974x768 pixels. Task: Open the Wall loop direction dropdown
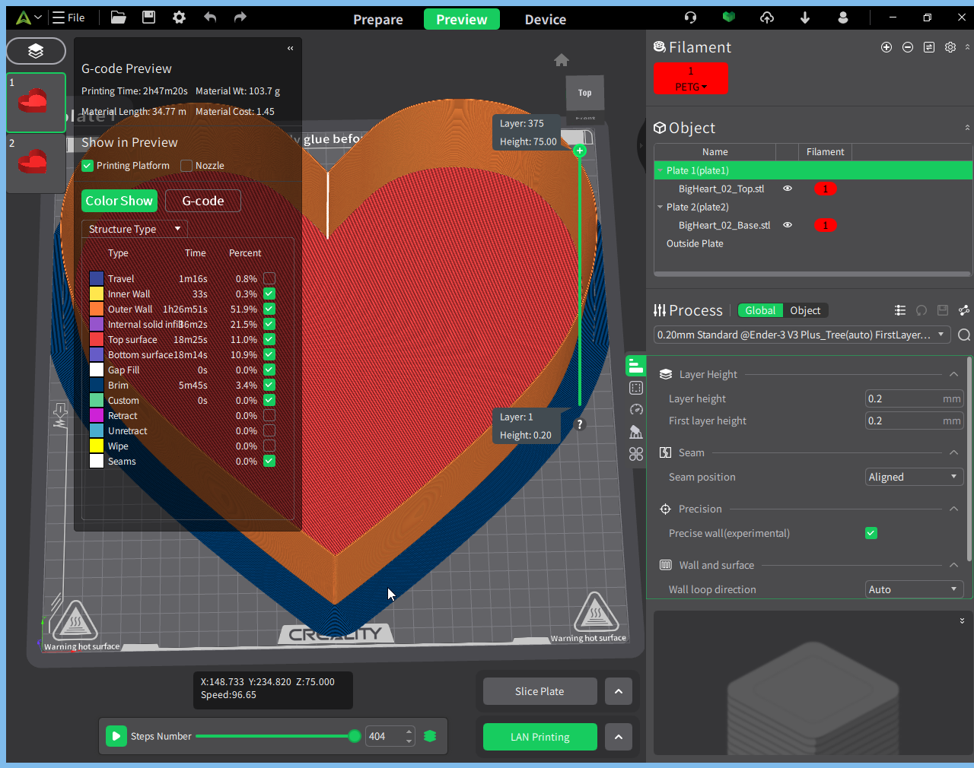[914, 589]
